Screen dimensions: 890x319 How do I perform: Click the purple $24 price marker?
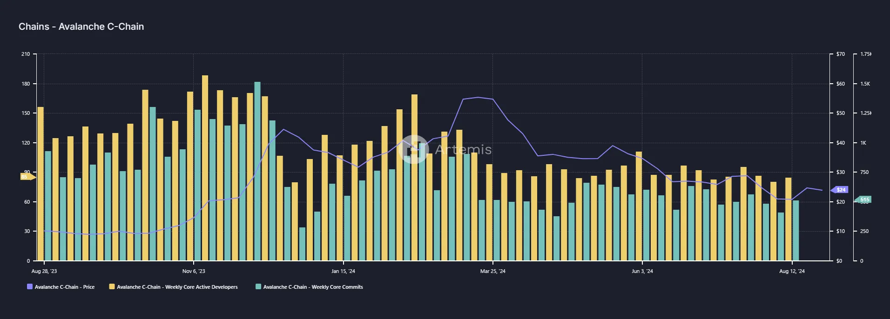pos(840,190)
